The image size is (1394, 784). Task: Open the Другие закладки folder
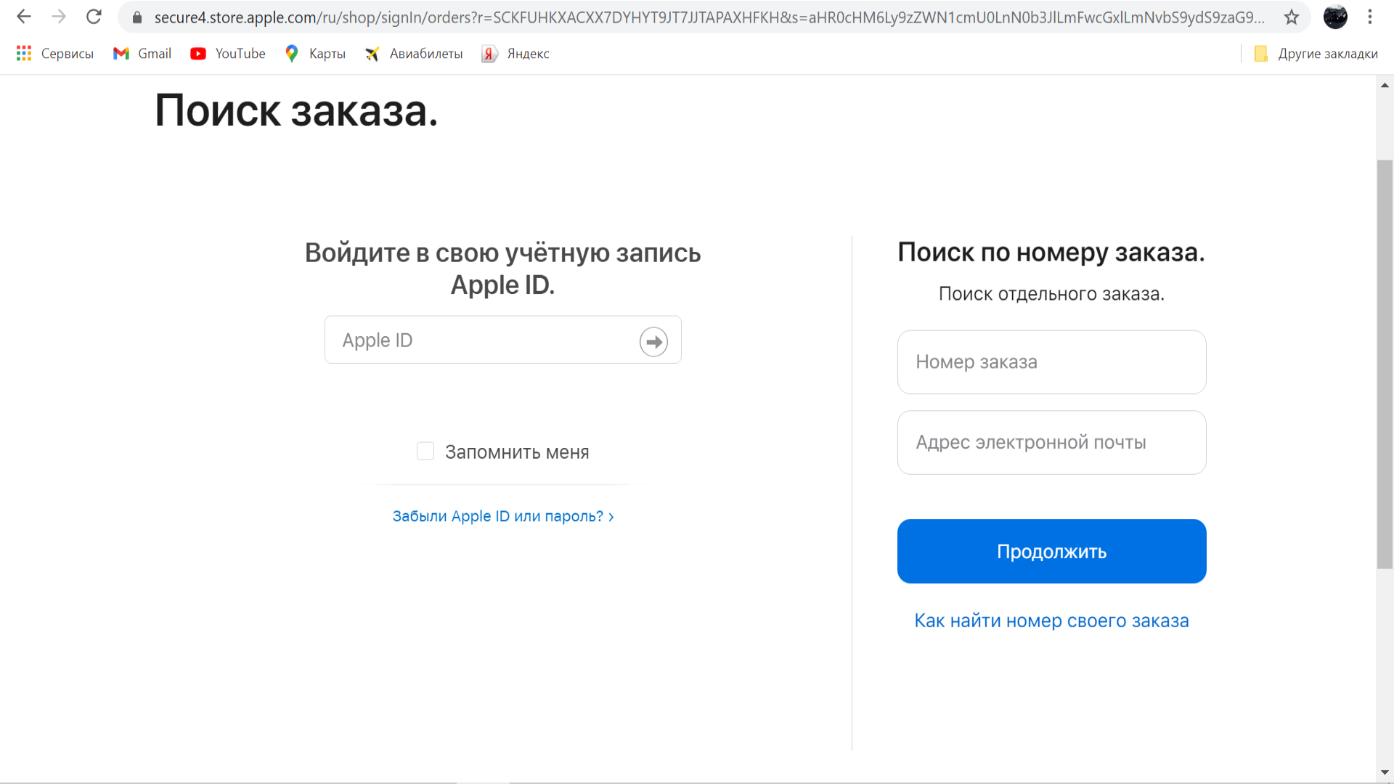pyautogui.click(x=1316, y=53)
